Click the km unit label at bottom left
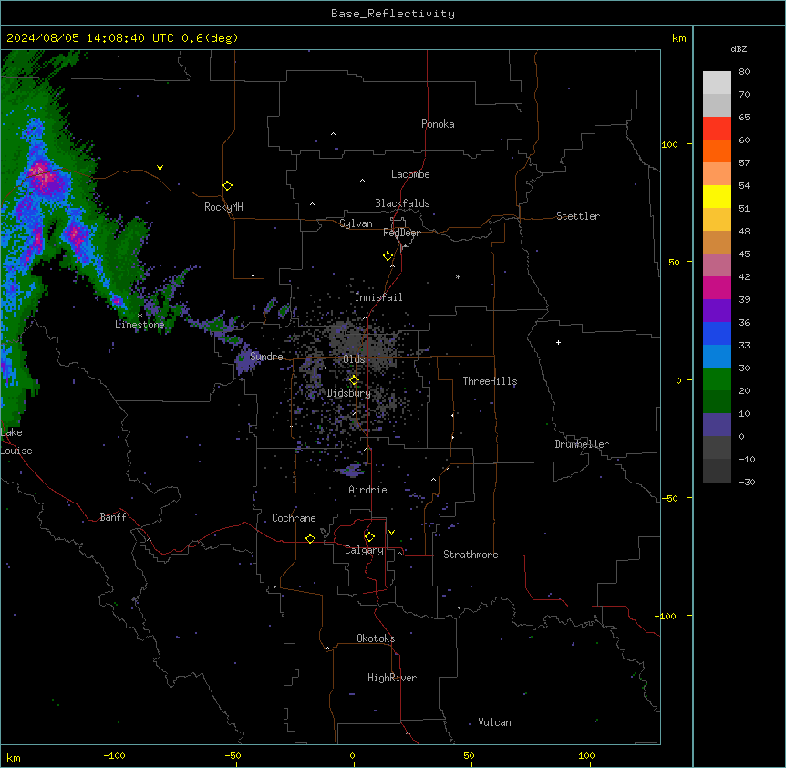Screen dimensions: 786x768 pyautogui.click(x=14, y=757)
